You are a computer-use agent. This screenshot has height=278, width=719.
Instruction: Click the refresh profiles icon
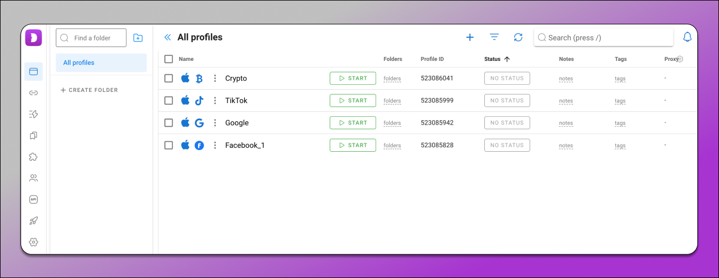pyautogui.click(x=518, y=37)
